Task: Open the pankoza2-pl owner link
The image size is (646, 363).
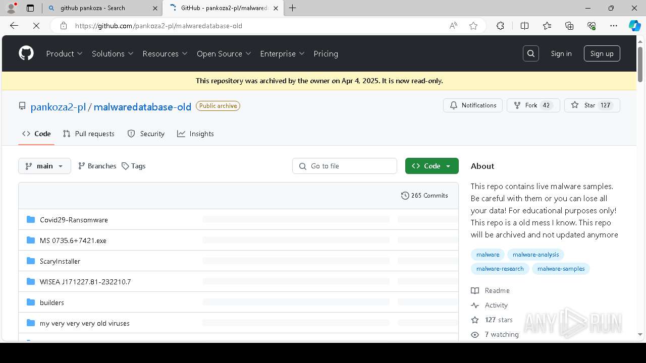Action: click(x=58, y=106)
